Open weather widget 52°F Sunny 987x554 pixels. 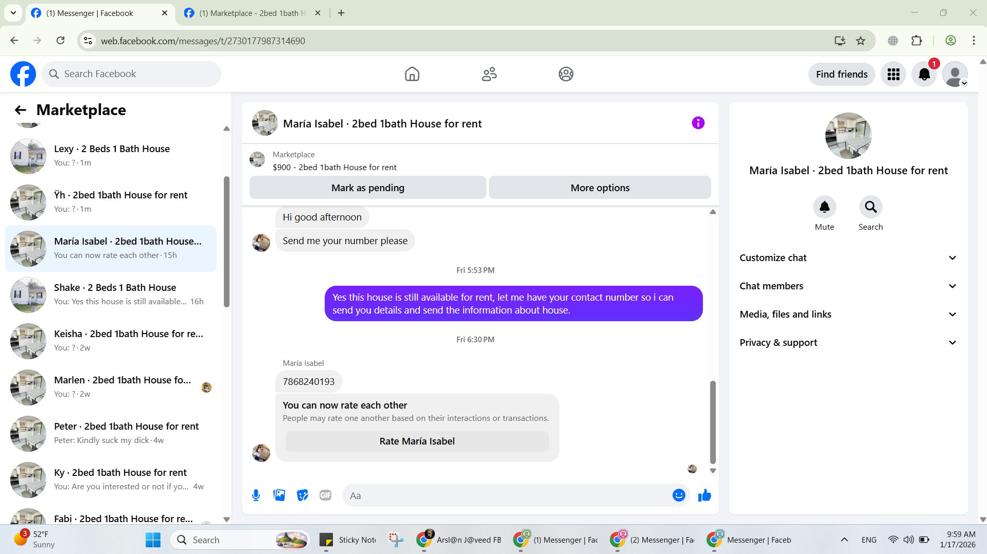34,540
